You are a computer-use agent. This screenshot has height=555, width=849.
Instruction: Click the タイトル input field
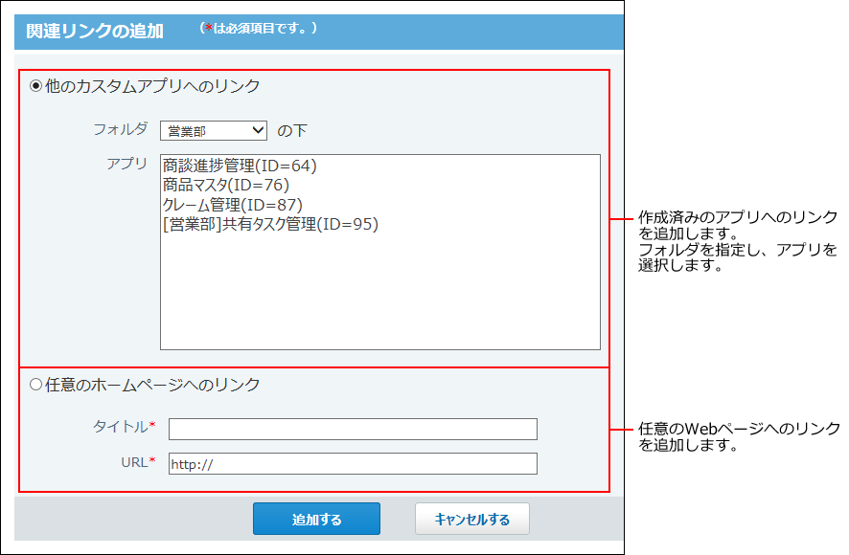pos(353,429)
